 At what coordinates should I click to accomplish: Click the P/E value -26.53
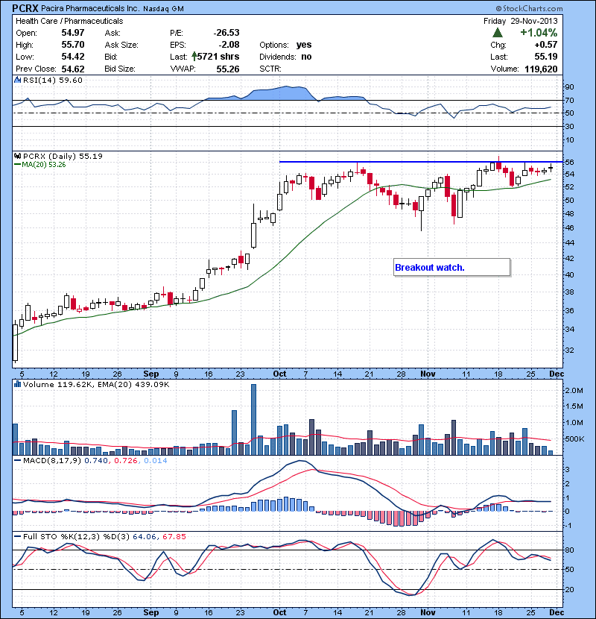pyautogui.click(x=226, y=33)
